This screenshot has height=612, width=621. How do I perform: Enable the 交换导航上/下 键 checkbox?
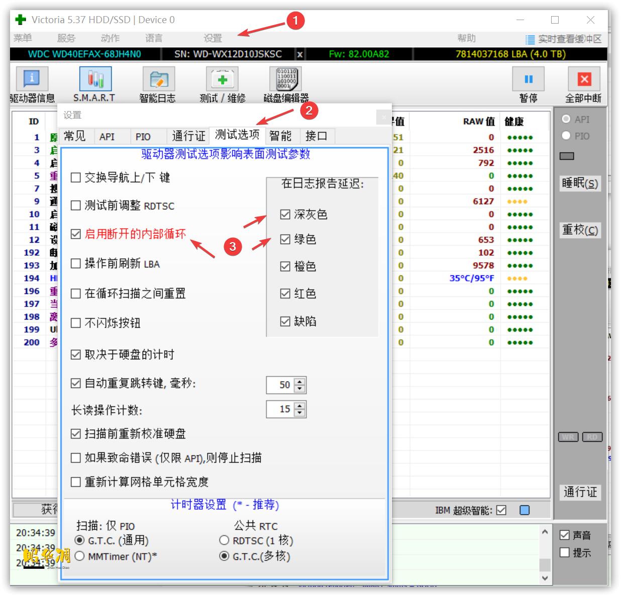[75, 177]
